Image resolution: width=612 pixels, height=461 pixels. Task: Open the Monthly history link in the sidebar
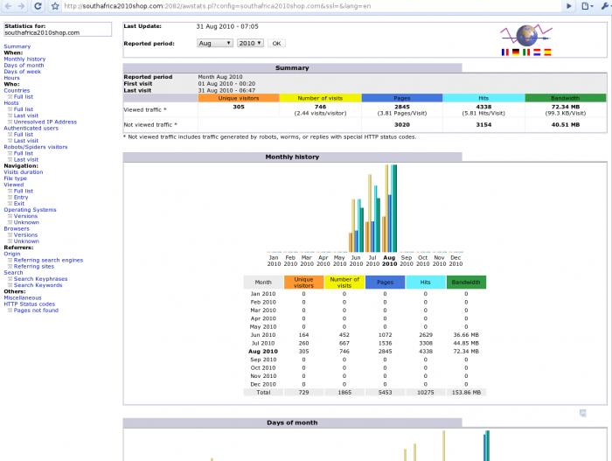(x=24, y=59)
